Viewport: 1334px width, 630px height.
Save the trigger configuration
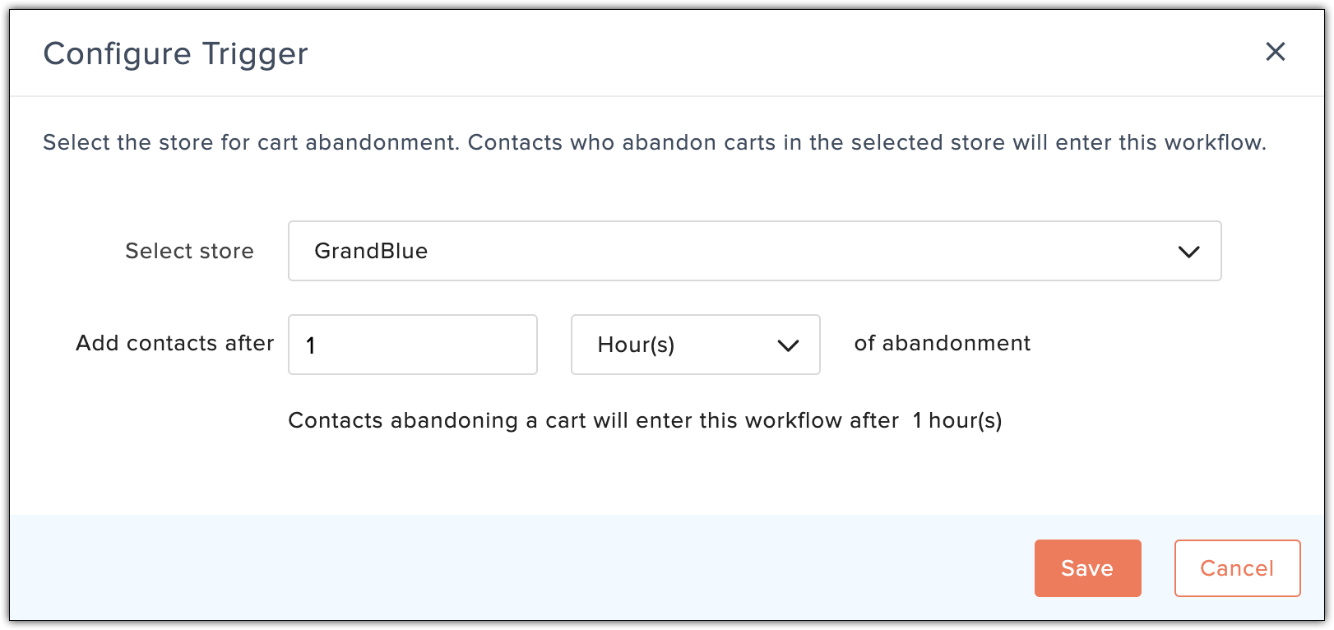1087,568
